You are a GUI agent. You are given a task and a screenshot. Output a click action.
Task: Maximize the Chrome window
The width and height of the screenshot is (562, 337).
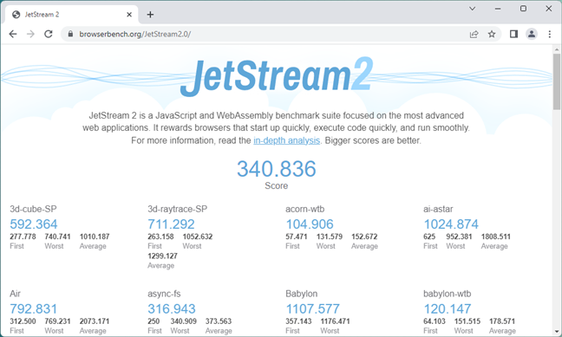click(523, 9)
